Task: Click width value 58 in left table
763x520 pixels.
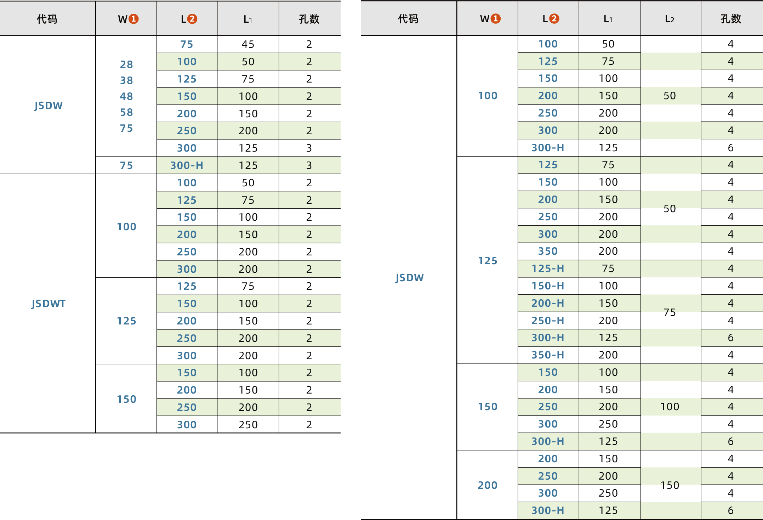Action: click(126, 112)
